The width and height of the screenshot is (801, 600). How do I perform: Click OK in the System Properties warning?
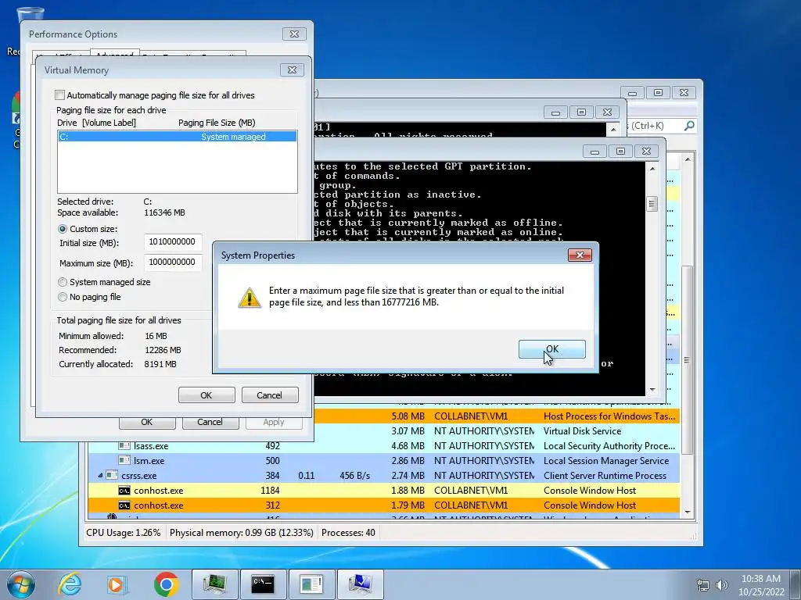(551, 349)
